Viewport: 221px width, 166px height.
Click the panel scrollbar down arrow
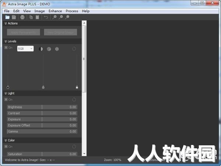[84, 153]
